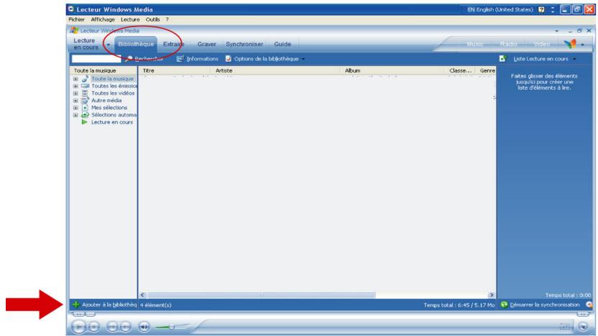
Task: Click Sélections automatiques green icon
Action: 85,115
